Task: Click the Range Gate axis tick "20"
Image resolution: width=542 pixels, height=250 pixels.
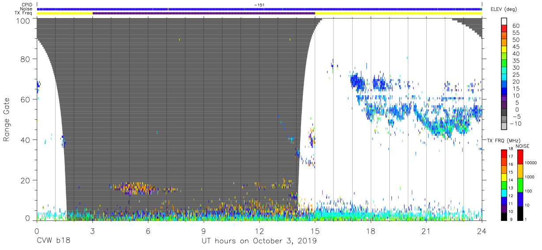Action: pyautogui.click(x=26, y=181)
